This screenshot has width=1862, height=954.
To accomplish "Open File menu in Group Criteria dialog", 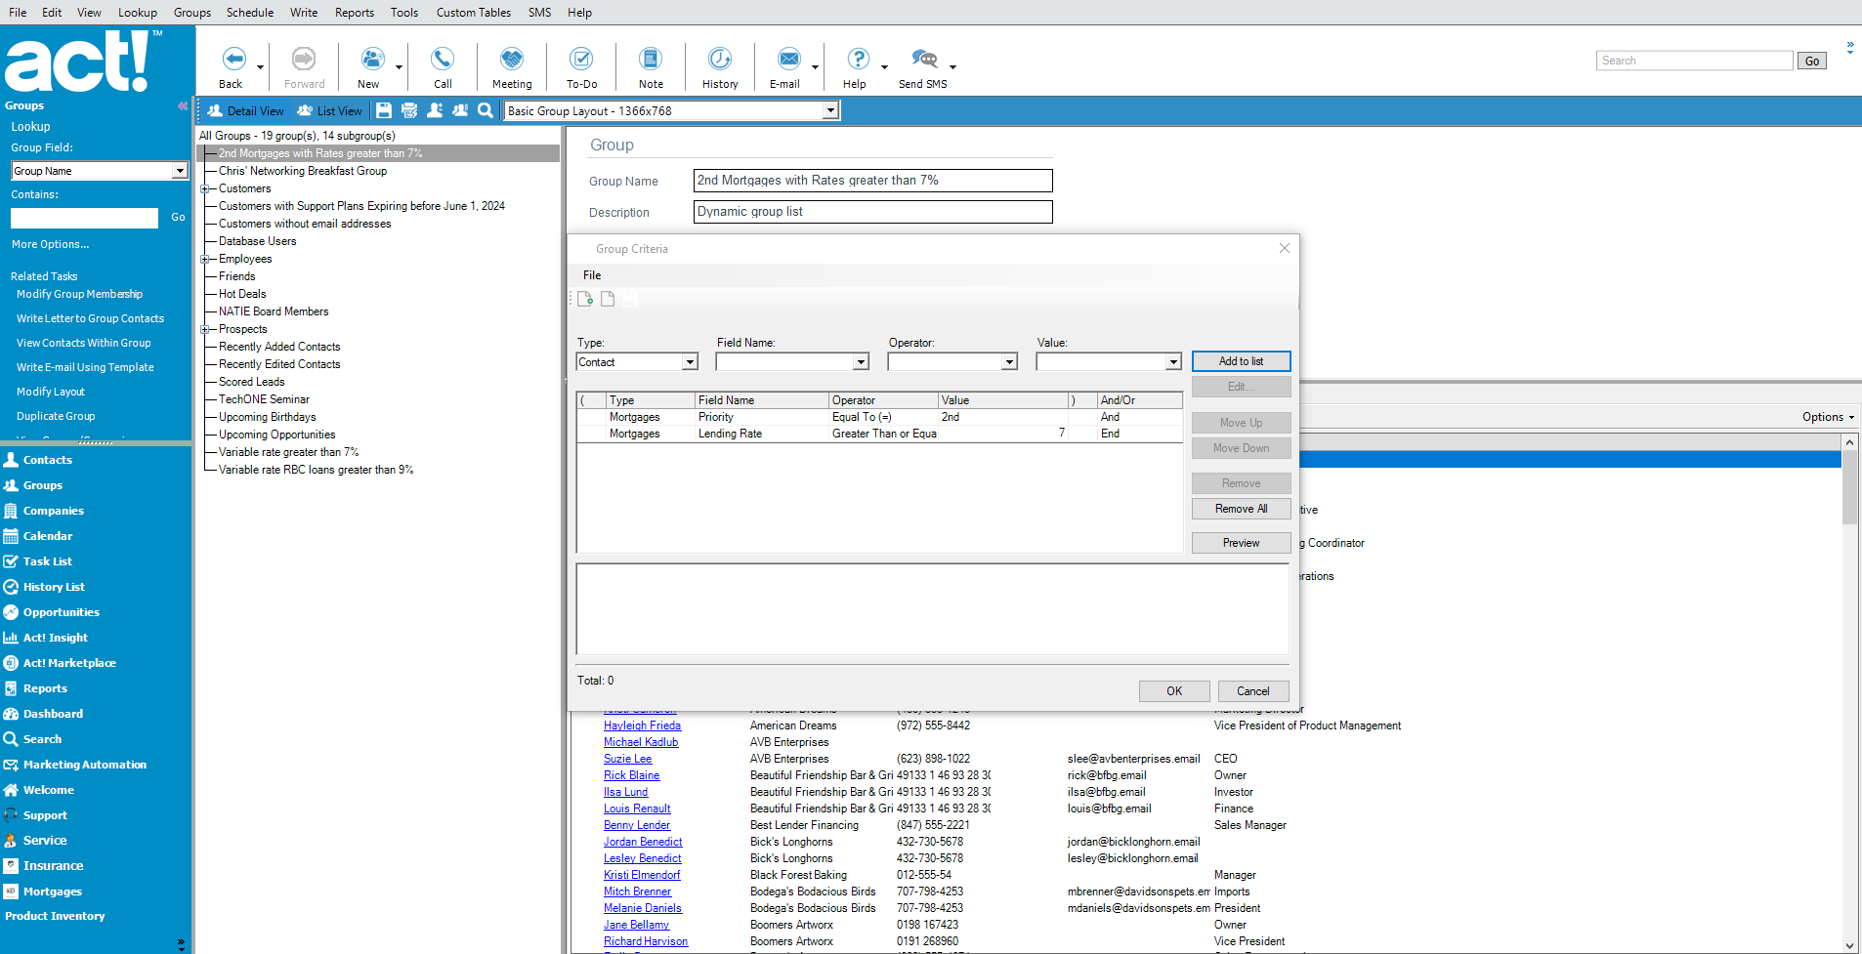I will coord(592,275).
